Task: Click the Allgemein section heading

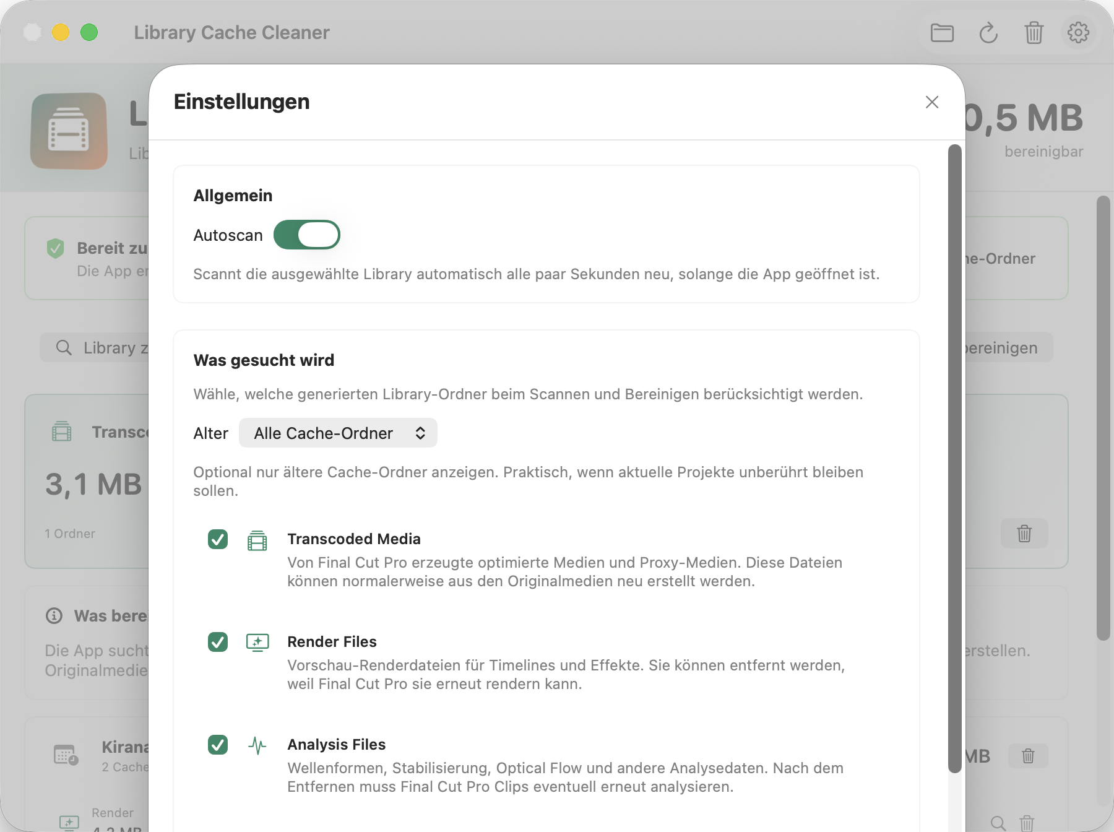Action: coord(233,196)
